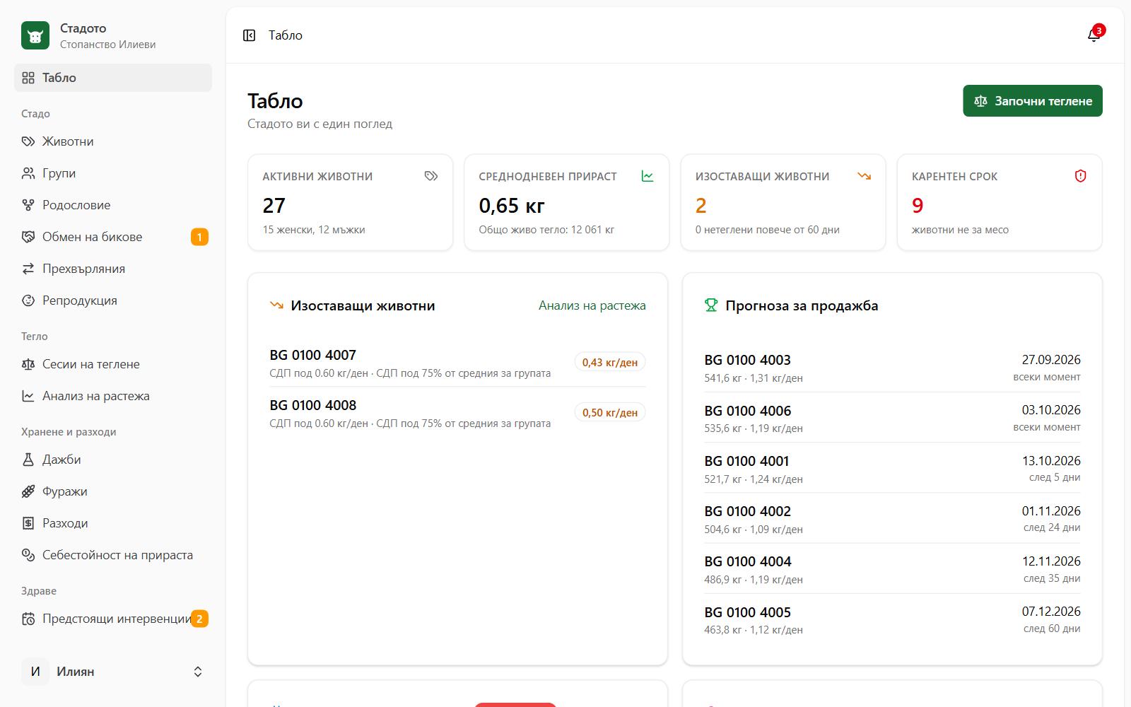Open forecast row BG 0100 4003
1131x707 pixels.
pyautogui.click(x=892, y=368)
